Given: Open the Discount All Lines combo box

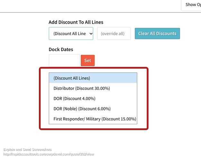Looking at the screenshot, I should coord(71,34).
